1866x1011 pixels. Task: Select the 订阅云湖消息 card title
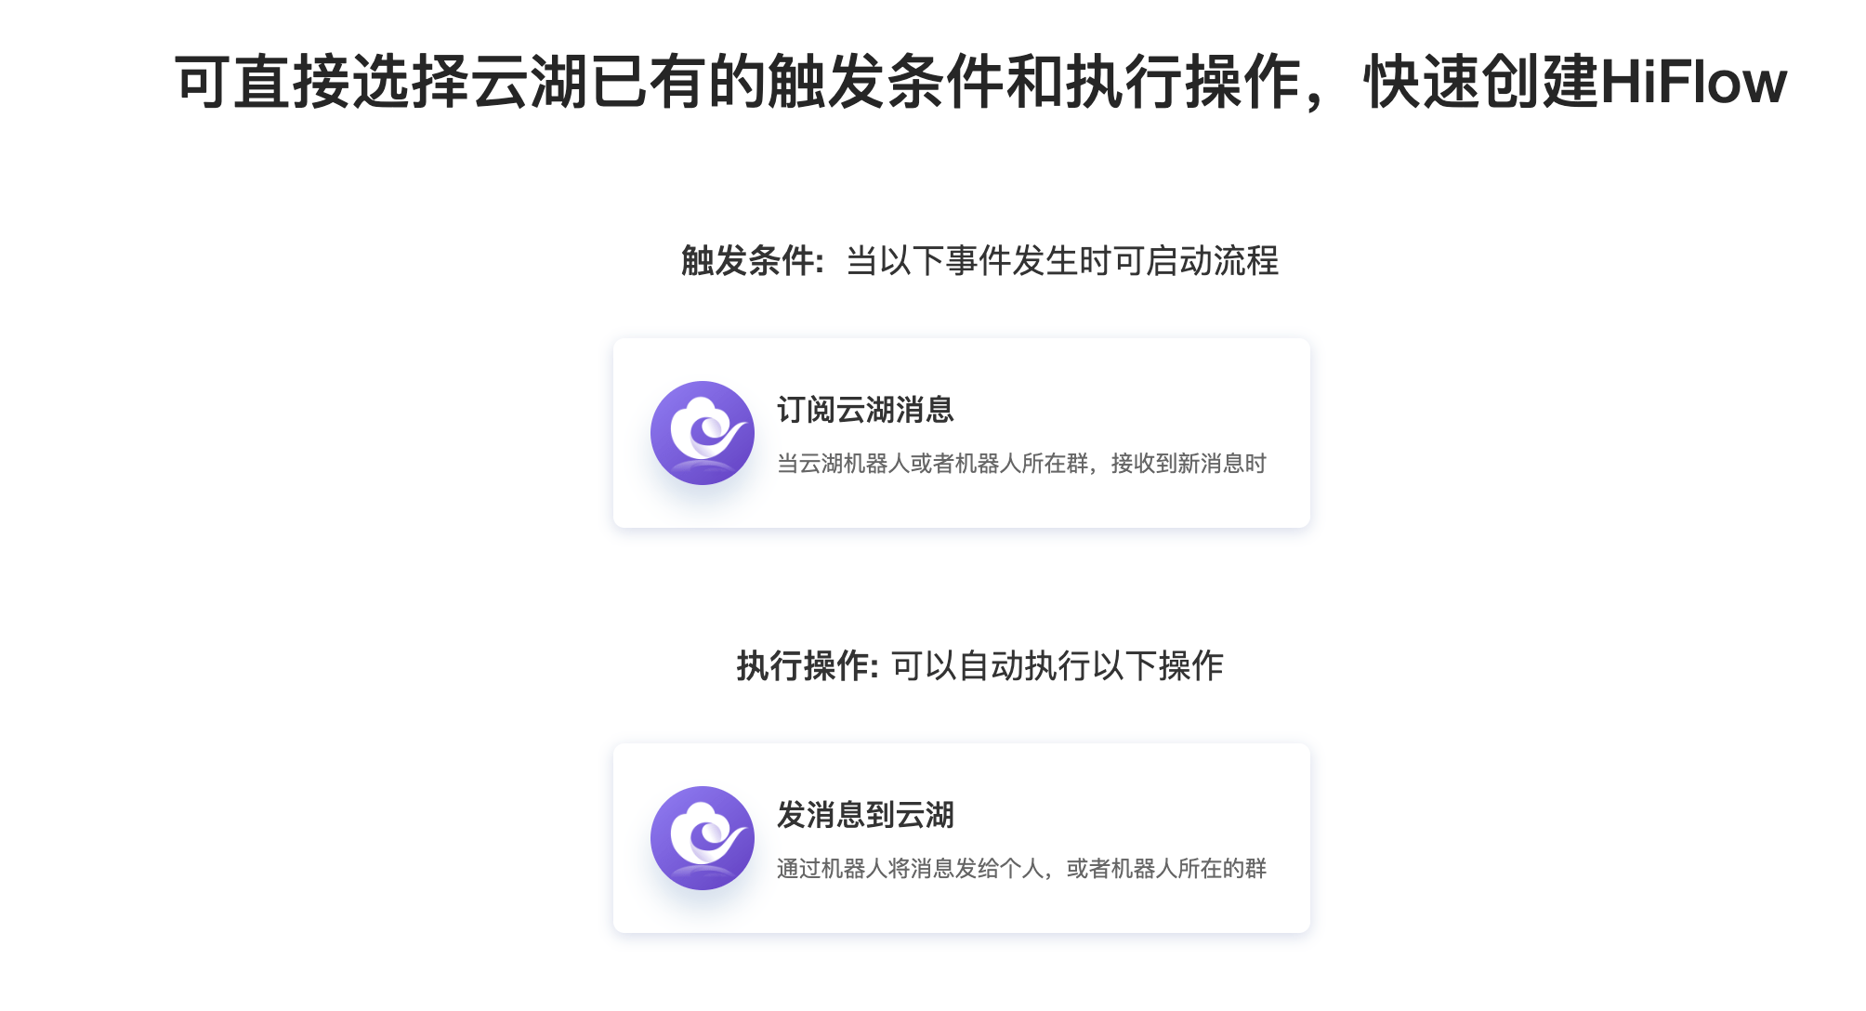coord(865,410)
